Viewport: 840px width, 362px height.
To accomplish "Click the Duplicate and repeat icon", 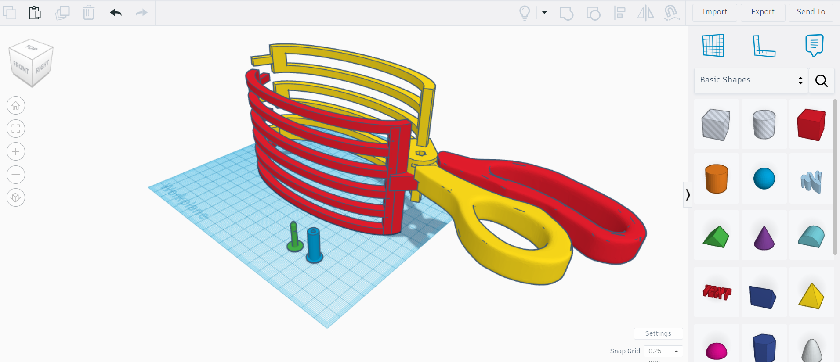I will [x=62, y=13].
